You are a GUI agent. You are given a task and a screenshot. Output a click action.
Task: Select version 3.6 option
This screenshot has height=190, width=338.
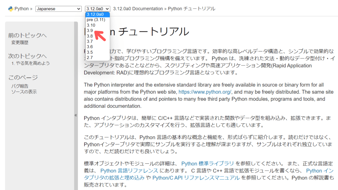point(97,47)
